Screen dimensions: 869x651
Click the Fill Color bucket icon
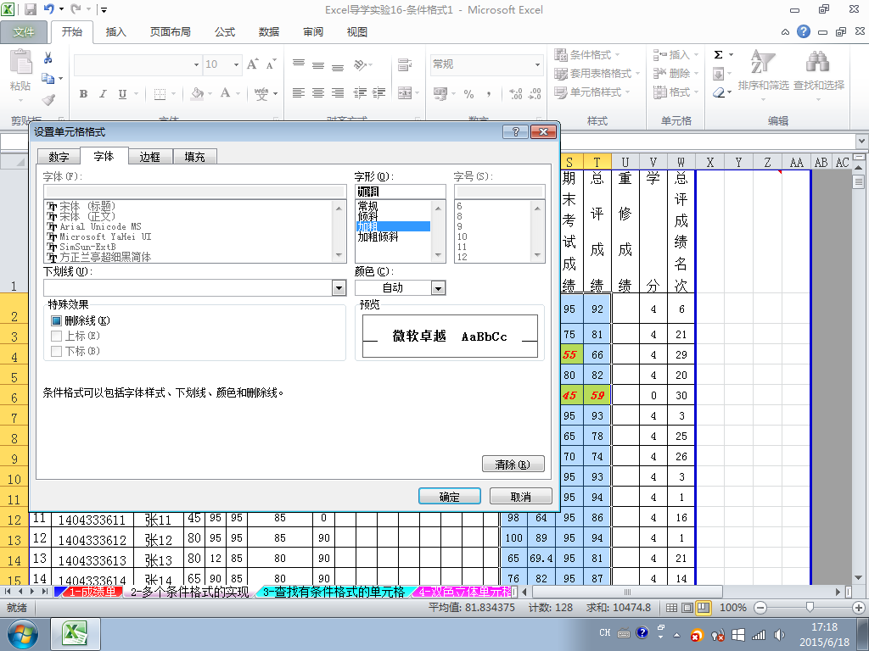point(197,93)
